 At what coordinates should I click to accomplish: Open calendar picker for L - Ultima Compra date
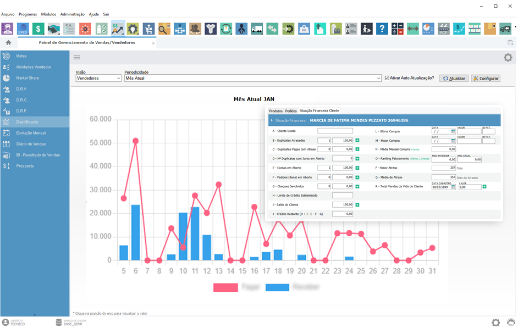coord(453,131)
